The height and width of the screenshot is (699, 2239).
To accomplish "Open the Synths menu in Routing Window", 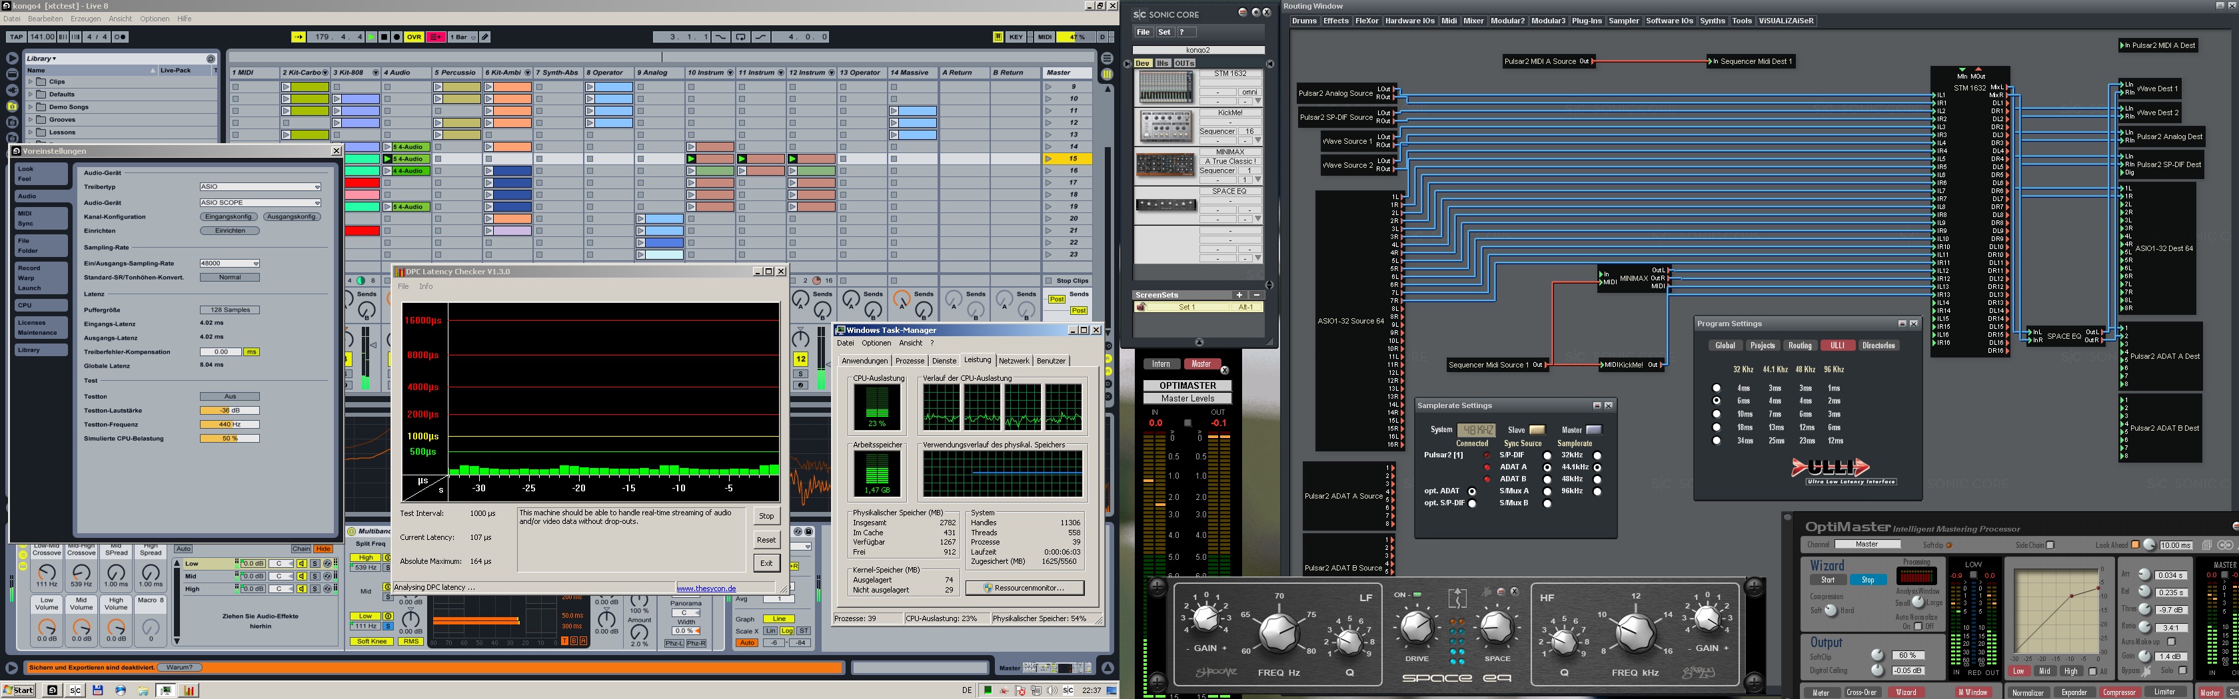I will [1713, 21].
